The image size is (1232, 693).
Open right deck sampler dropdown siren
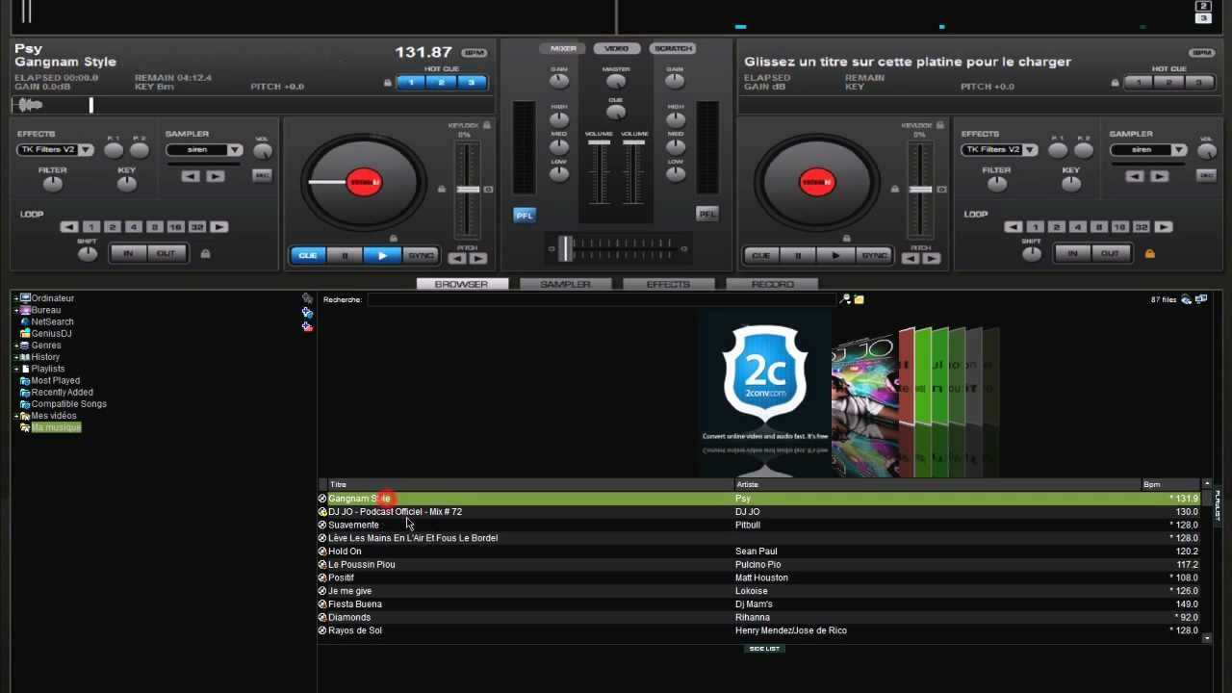1148,150
